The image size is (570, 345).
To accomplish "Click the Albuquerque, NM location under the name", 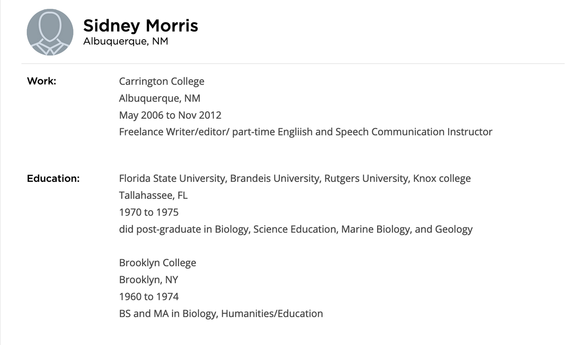I will point(126,42).
